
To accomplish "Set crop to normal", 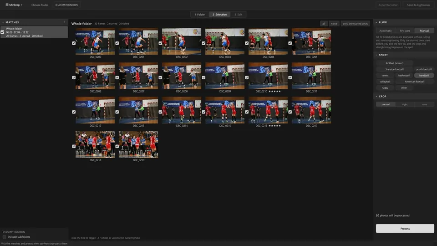I will point(386,104).
